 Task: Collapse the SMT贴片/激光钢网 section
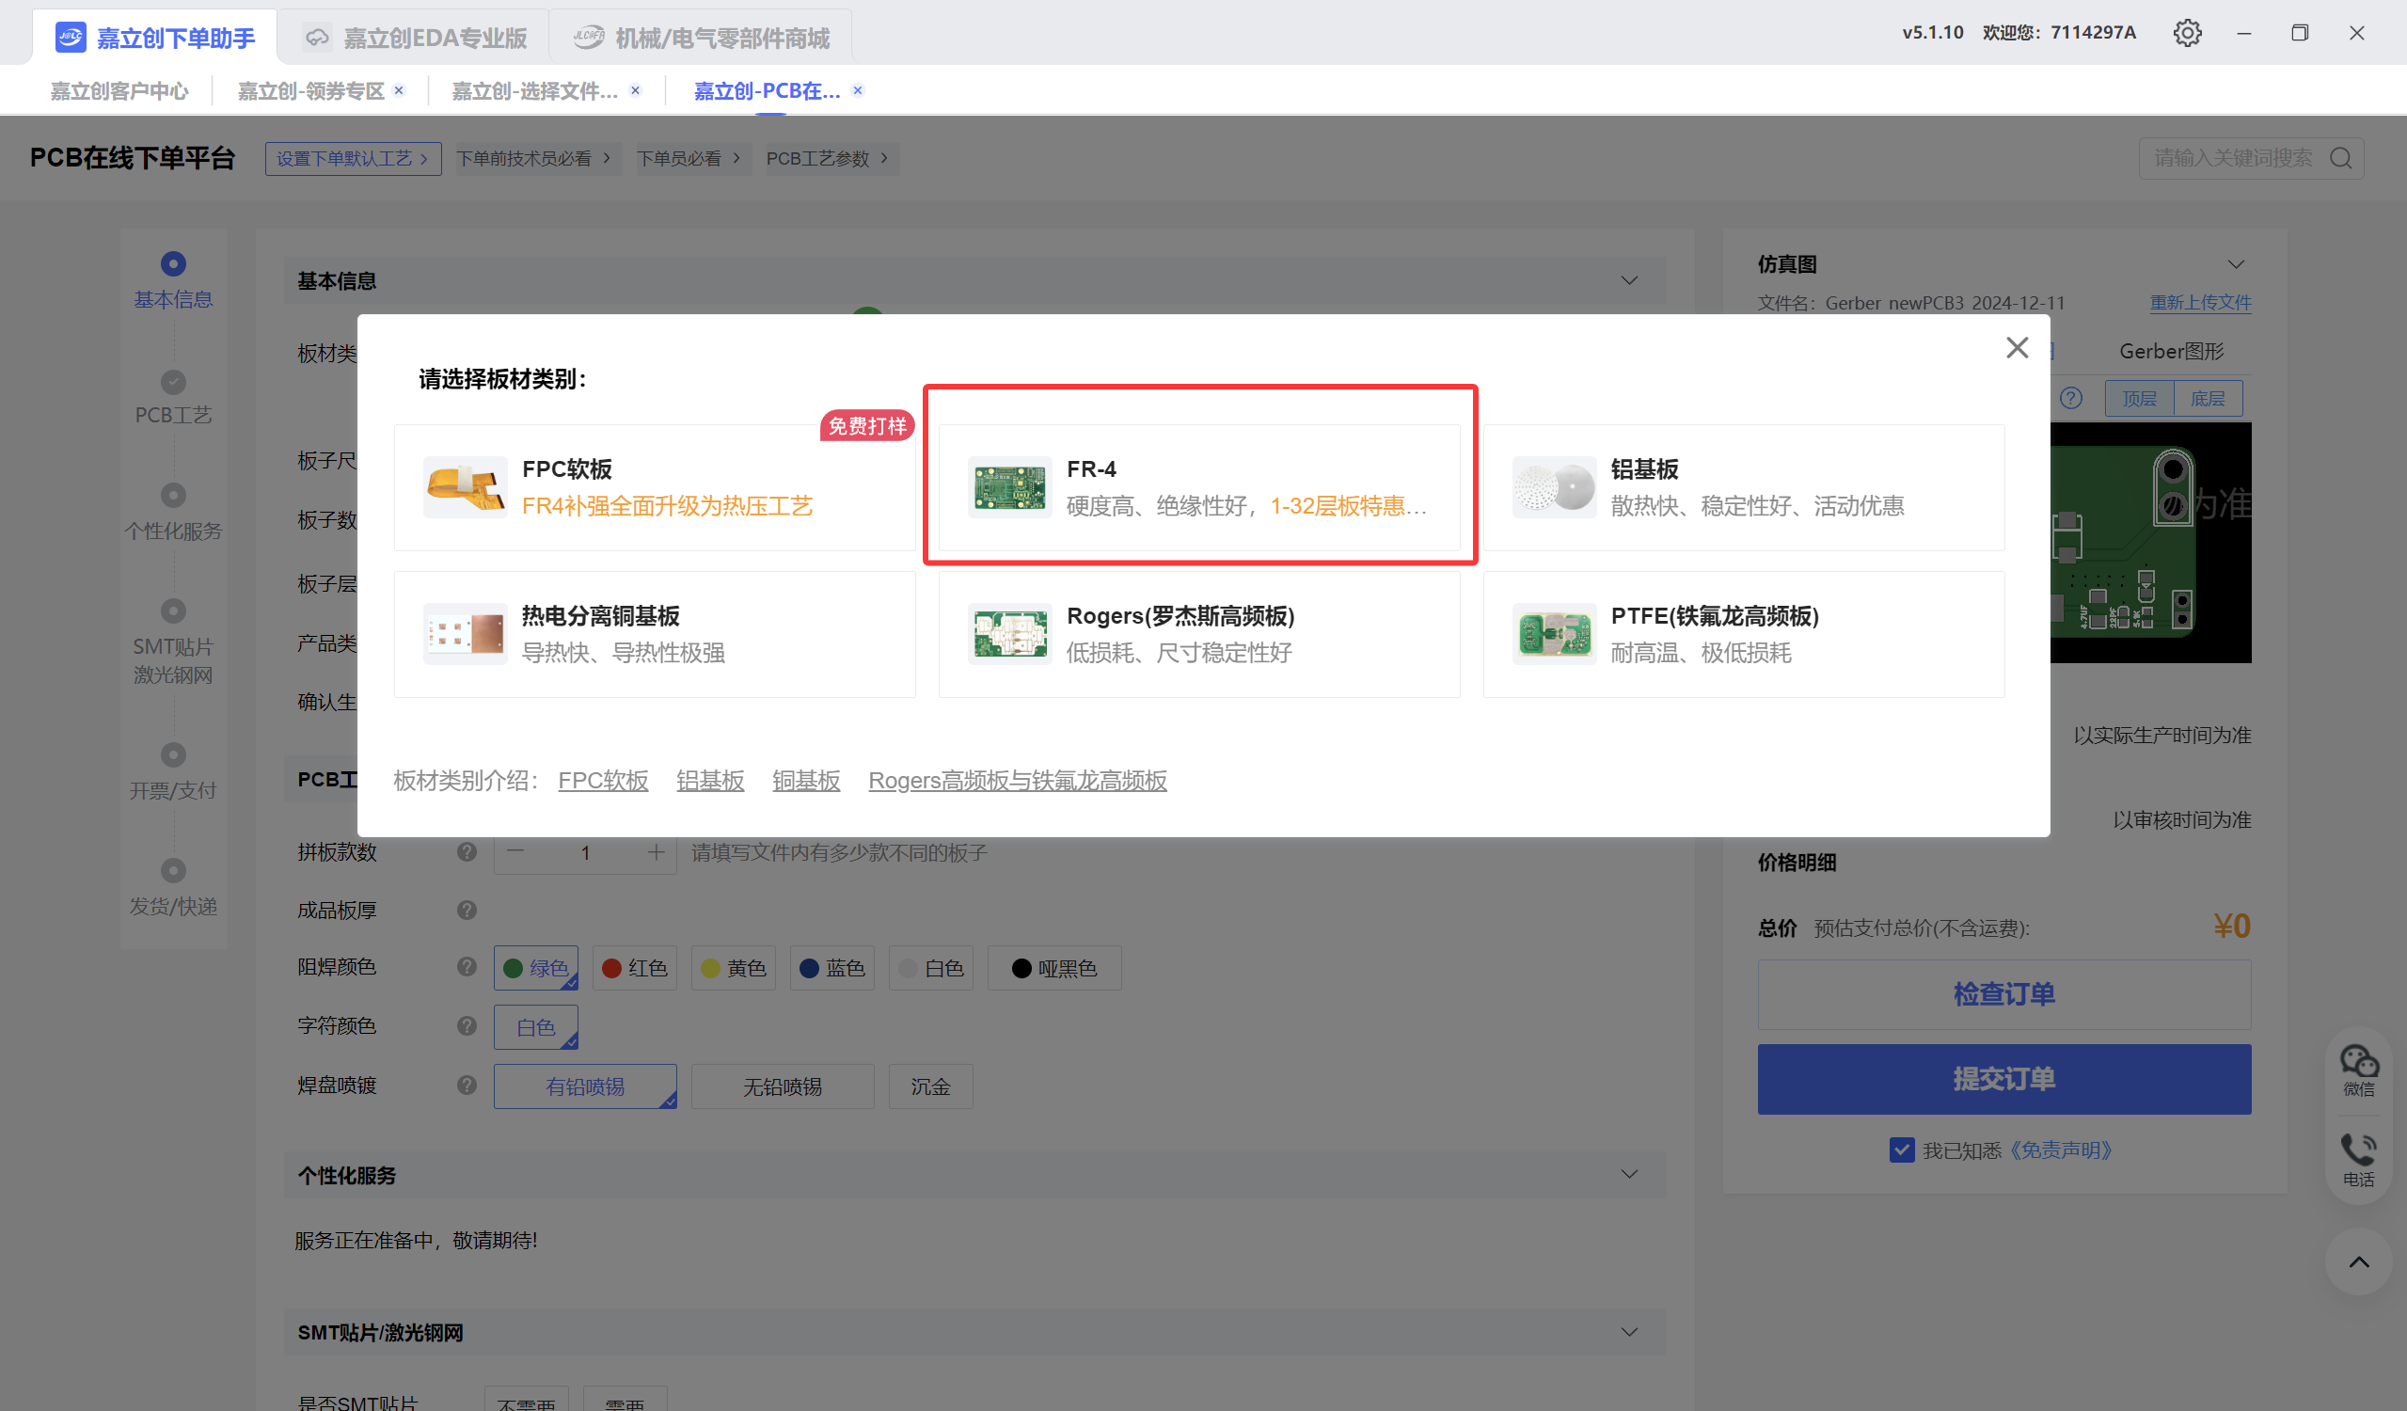click(x=1629, y=1332)
